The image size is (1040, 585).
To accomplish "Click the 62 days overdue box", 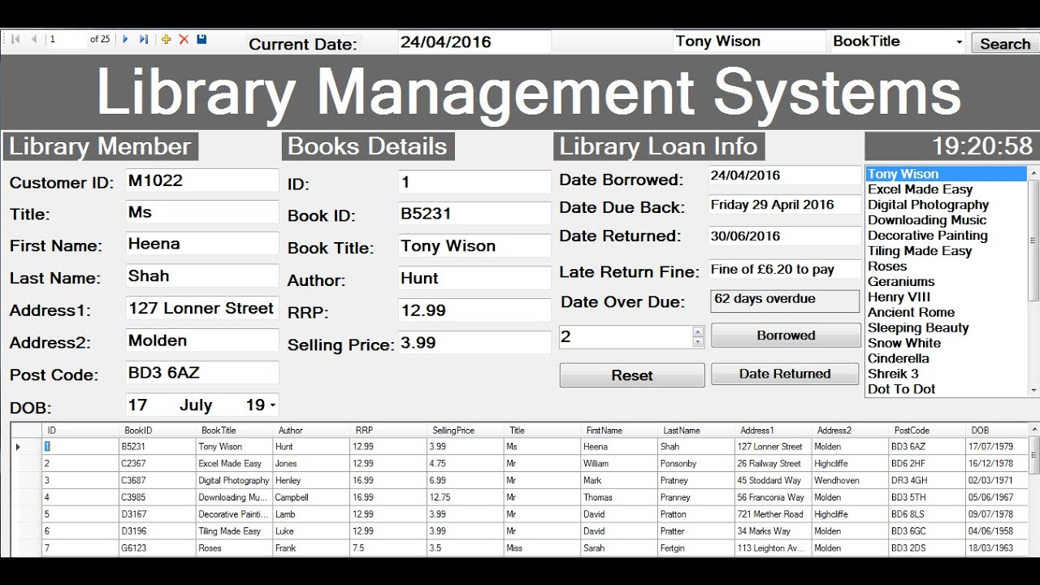I will click(x=785, y=301).
